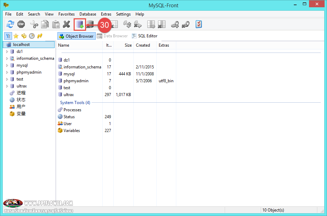The height and width of the screenshot is (216, 327).
Task: Click the Status globe icon in object list
Action: click(x=60, y=116)
